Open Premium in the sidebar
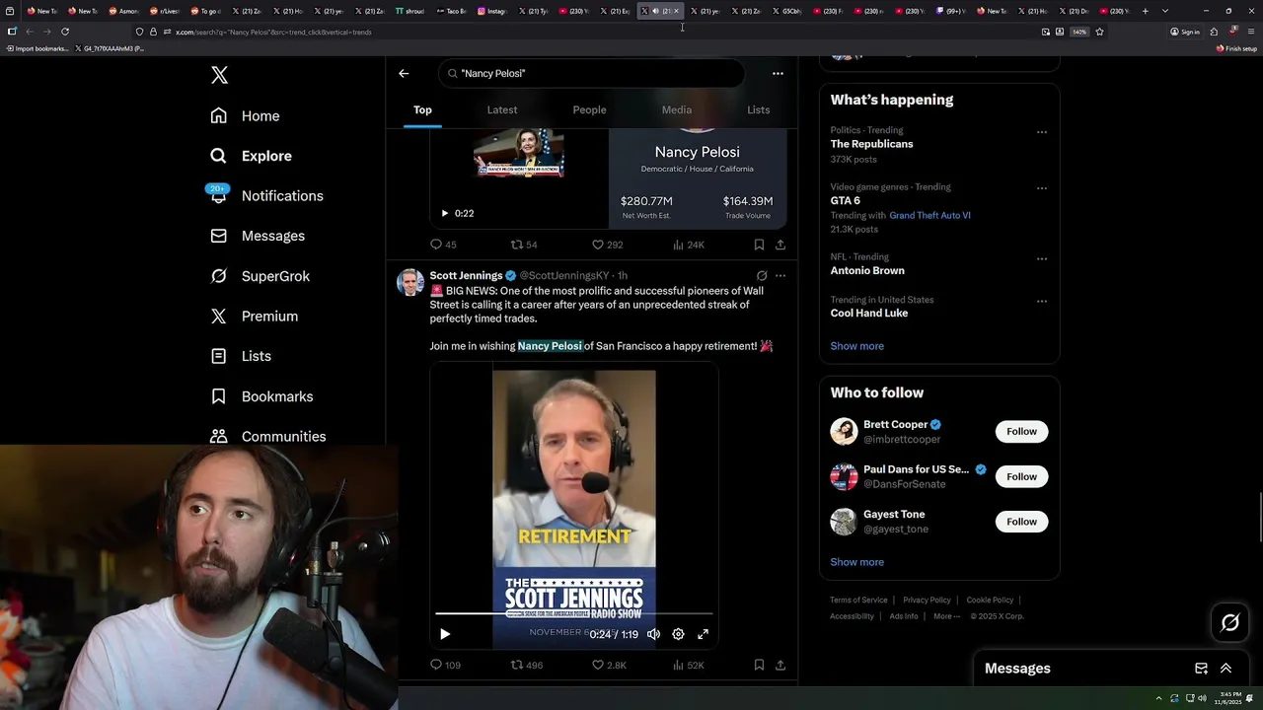 [x=255, y=316]
